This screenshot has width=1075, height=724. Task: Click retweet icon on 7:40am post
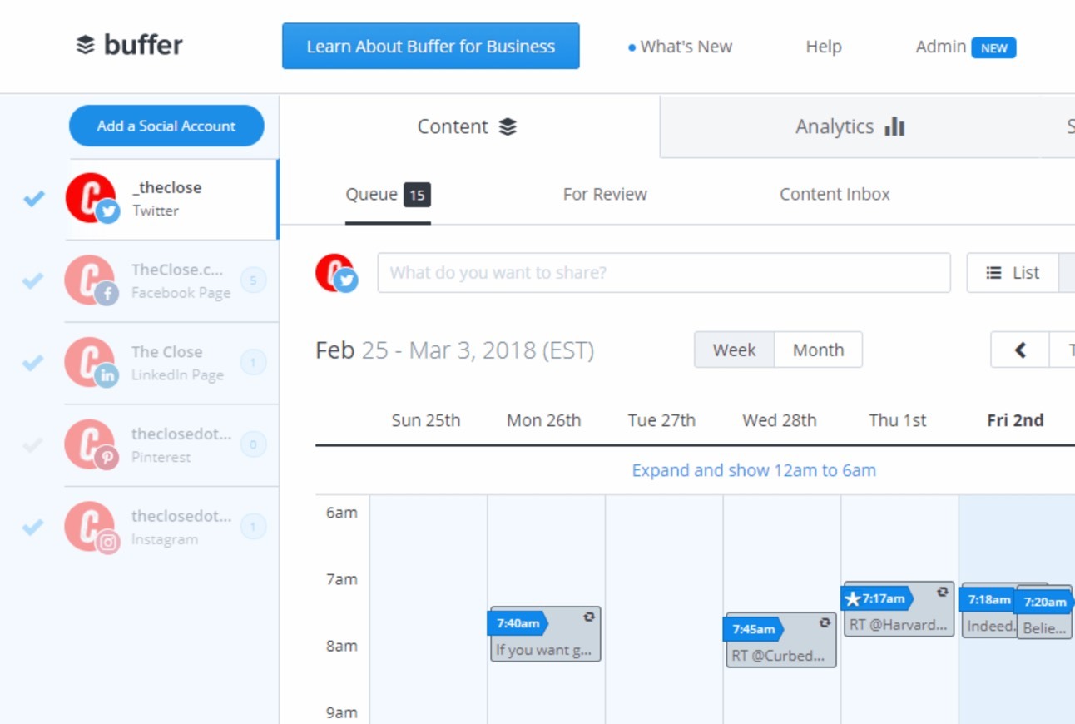coord(589,617)
